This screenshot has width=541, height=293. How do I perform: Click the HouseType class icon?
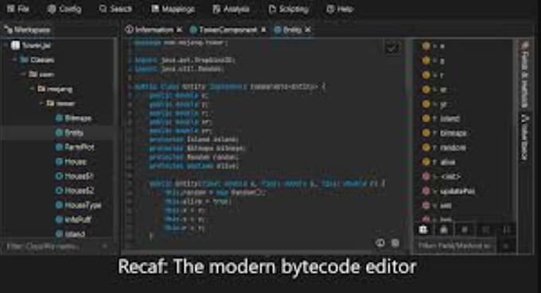(59, 205)
